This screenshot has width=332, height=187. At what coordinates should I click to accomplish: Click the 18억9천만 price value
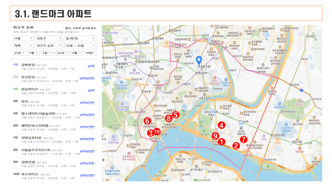(x=87, y=139)
